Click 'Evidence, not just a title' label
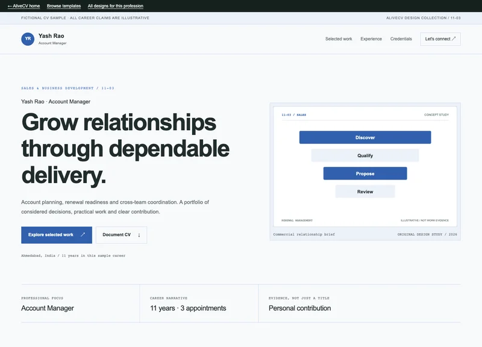 coord(299,298)
